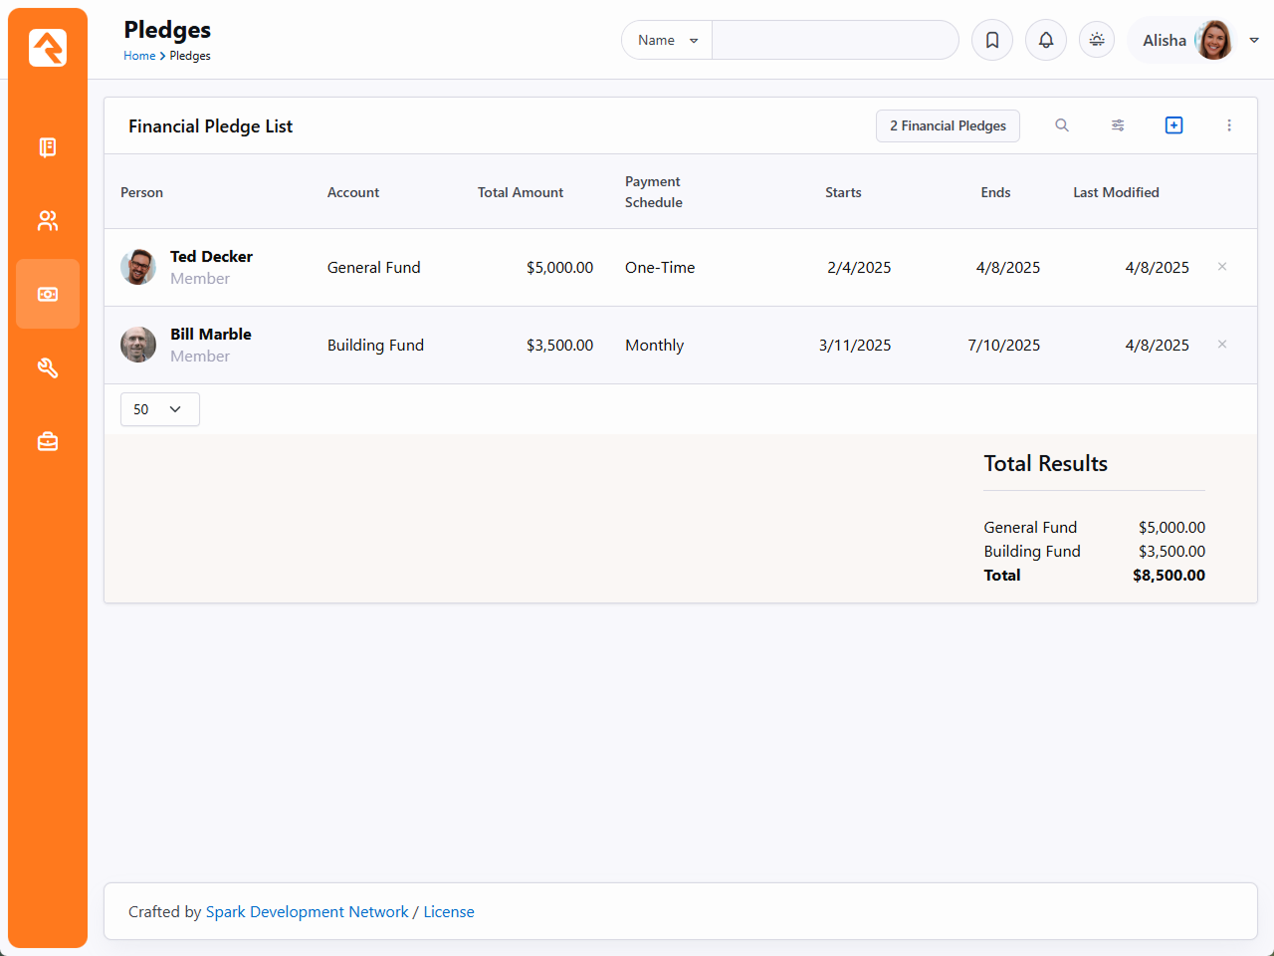The width and height of the screenshot is (1274, 956).
Task: Expand the 50 page size dropdown
Action: click(159, 409)
